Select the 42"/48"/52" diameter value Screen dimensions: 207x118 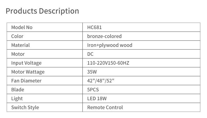click(x=101, y=81)
